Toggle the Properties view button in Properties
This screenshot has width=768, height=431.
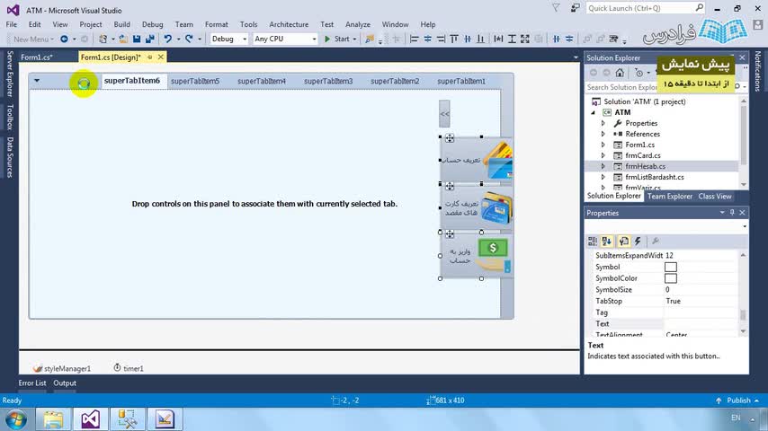[x=623, y=241]
